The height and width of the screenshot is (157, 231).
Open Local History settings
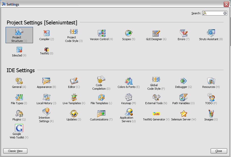[46, 99]
